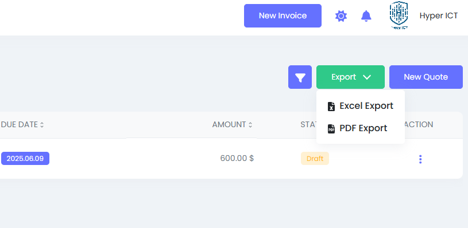Click the PDF file icon
This screenshot has width=468, height=228.
click(x=331, y=128)
